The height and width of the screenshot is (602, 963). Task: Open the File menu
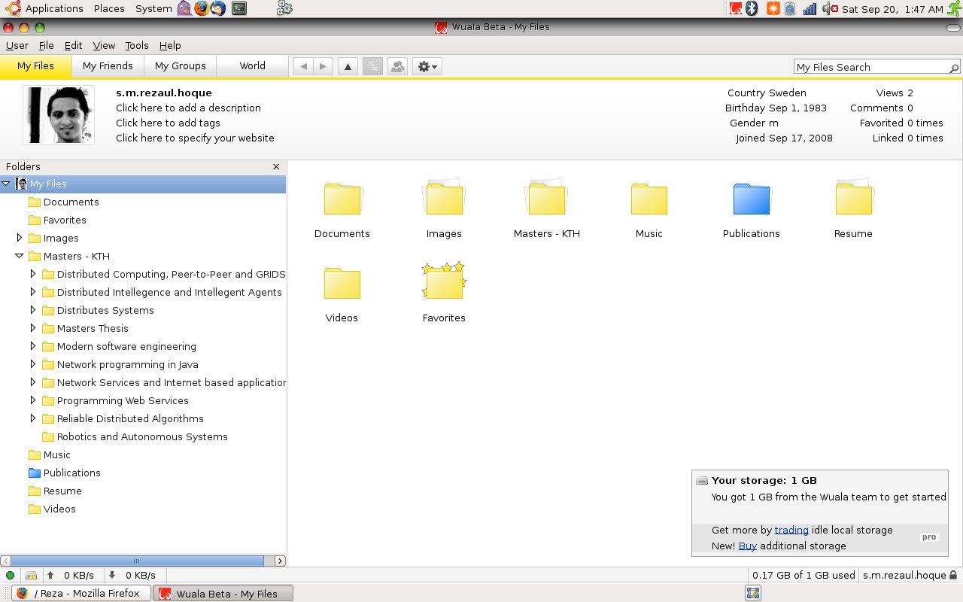pyautogui.click(x=47, y=46)
